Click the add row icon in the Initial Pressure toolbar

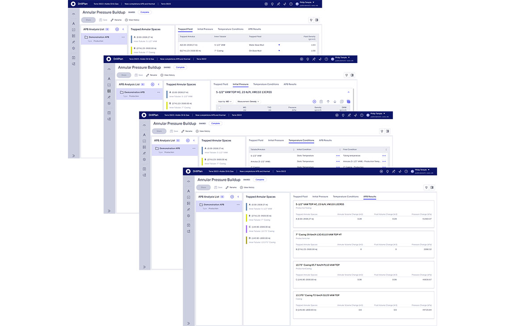314,101
